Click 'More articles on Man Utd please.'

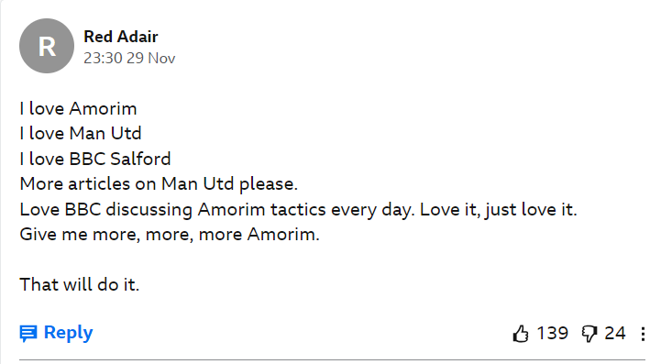click(159, 184)
